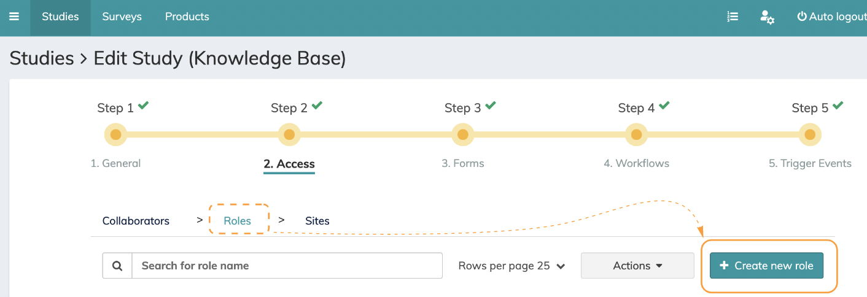Open the hamburger navigation menu
Viewport: 867px width, 297px height.
click(x=14, y=17)
